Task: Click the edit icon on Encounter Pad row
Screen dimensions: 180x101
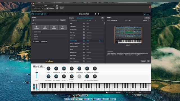Action: (x=100, y=41)
